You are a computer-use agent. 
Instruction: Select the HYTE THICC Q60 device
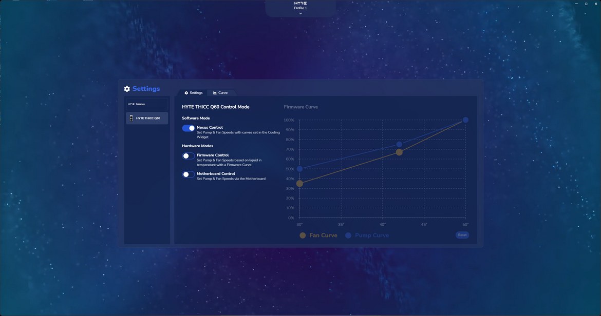pos(147,118)
